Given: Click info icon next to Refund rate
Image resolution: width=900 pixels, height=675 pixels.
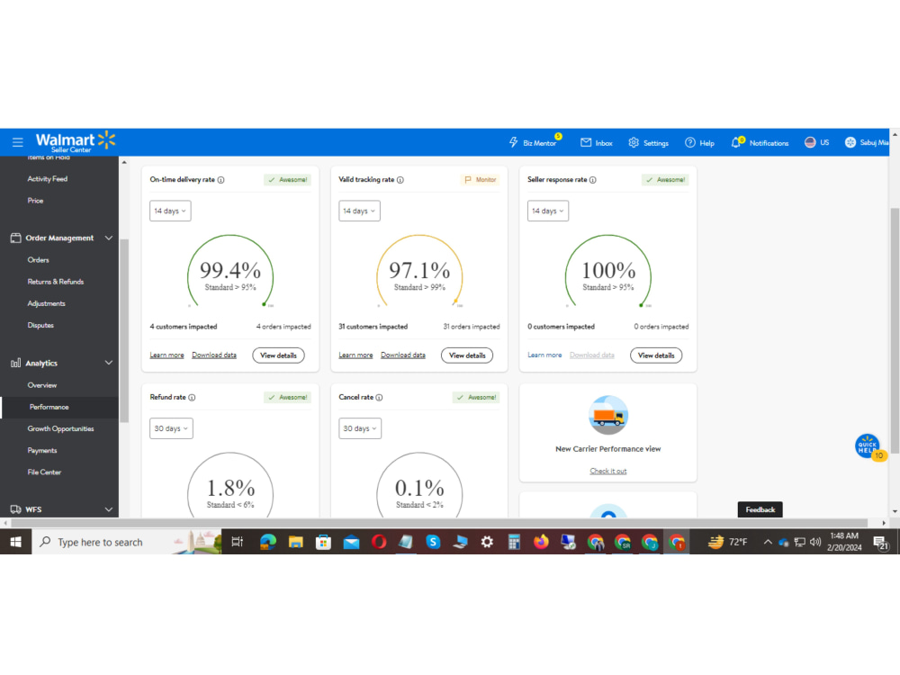Looking at the screenshot, I should [192, 397].
